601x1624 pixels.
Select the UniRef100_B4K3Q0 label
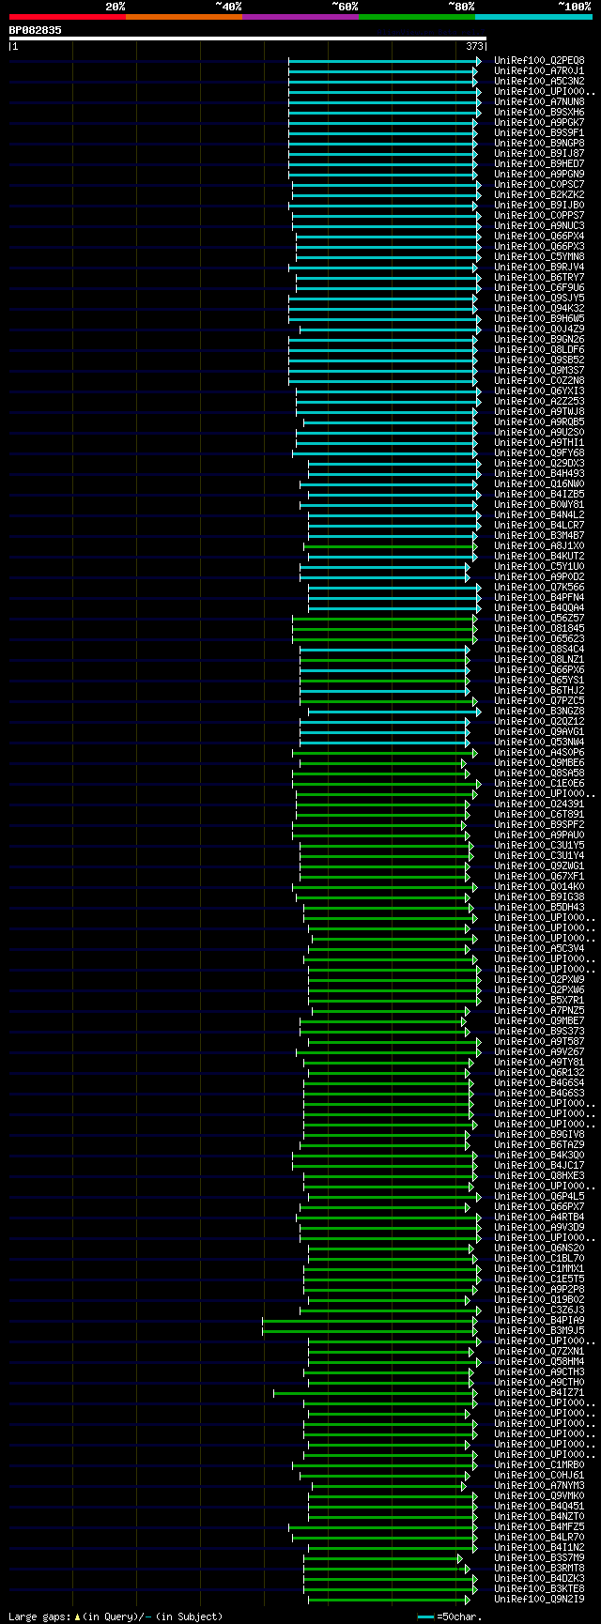point(539,1156)
